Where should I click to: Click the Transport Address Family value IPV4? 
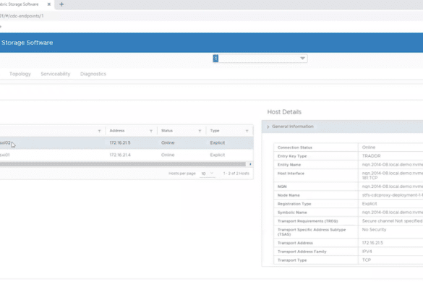[x=367, y=252]
